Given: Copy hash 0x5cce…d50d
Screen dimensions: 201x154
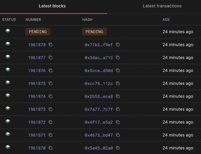Looking at the screenshot, I should 118,71.
